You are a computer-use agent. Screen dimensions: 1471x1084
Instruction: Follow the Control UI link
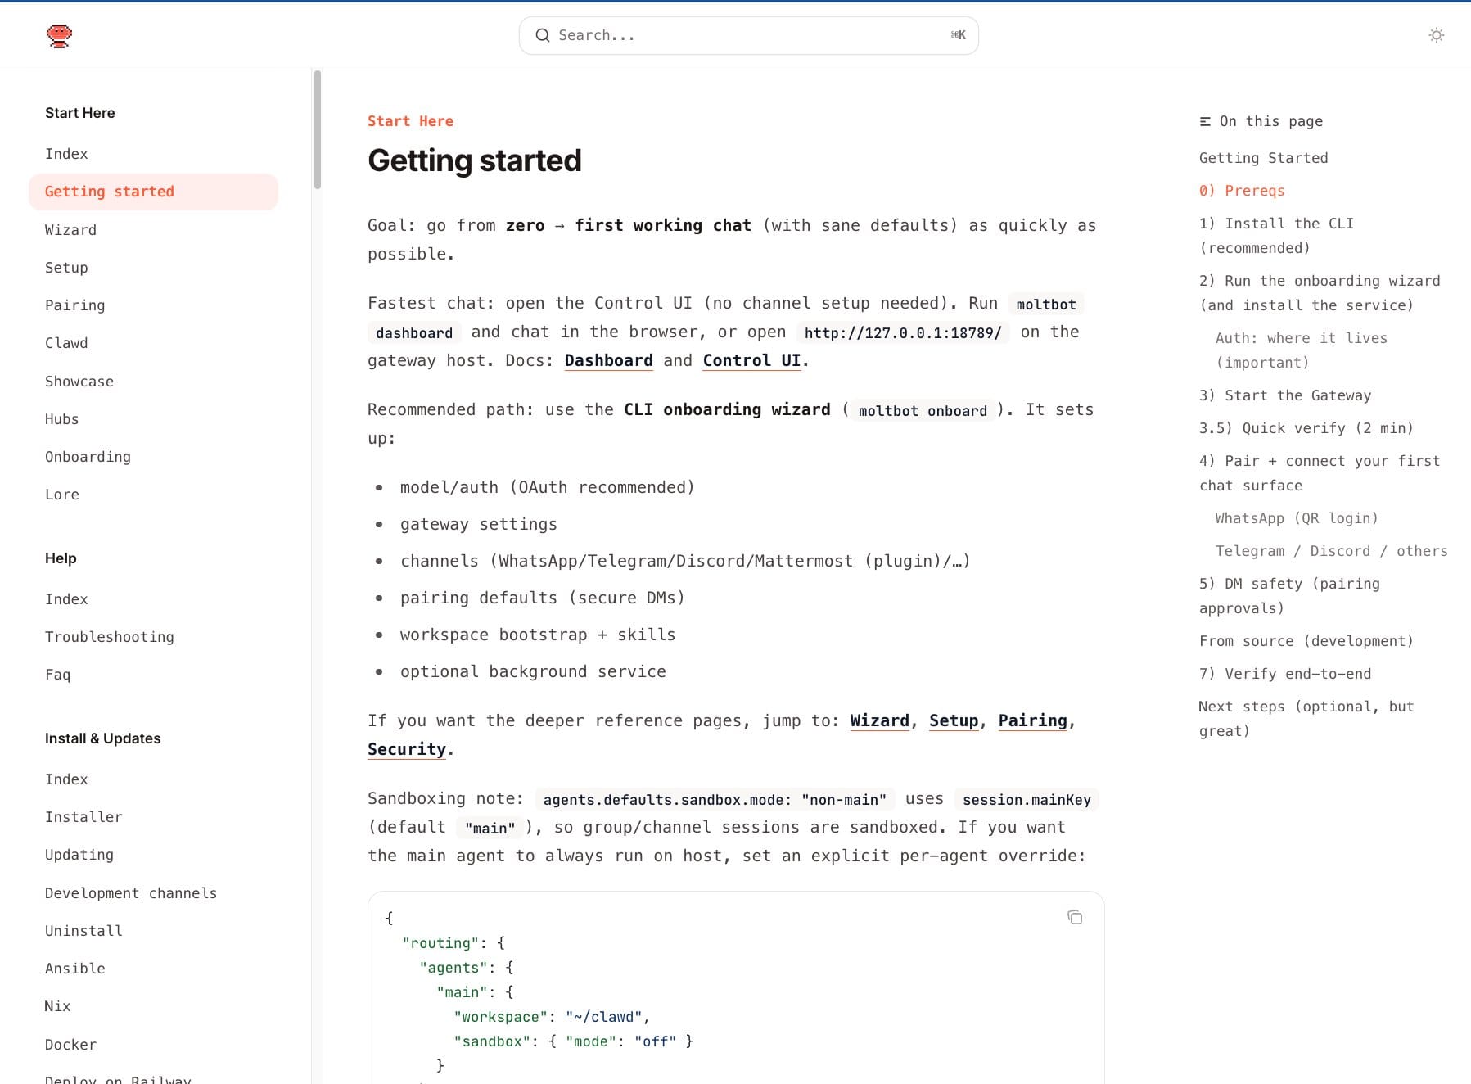pyautogui.click(x=751, y=360)
